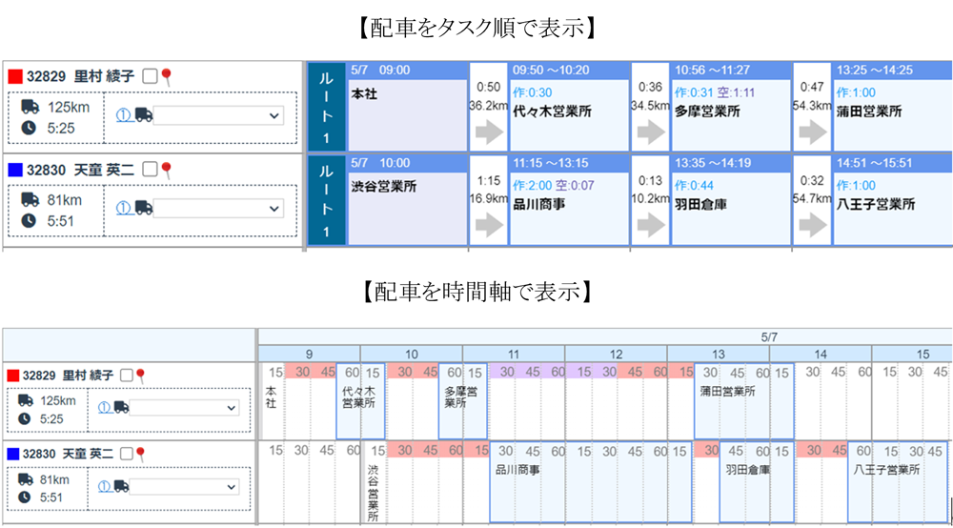The height and width of the screenshot is (528, 953).
Task: Tick the checkbox for 32830 天童 英二 in task-order view
Action: point(150,169)
